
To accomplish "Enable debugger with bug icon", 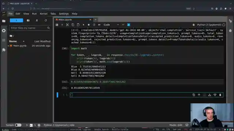I will [193, 25].
